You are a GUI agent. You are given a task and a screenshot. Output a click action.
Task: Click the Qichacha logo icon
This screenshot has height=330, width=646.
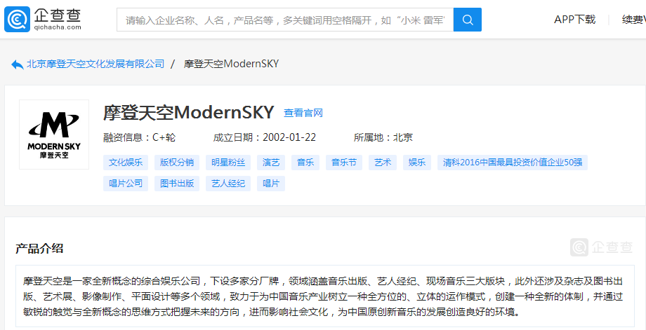17,19
